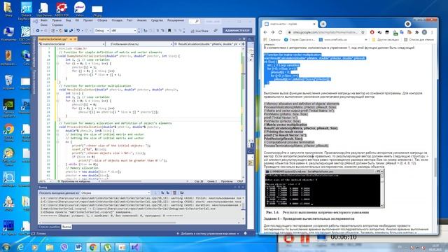This screenshot has height=252, width=448.
Task: Reload the page in Chrome
Action: 280,32
